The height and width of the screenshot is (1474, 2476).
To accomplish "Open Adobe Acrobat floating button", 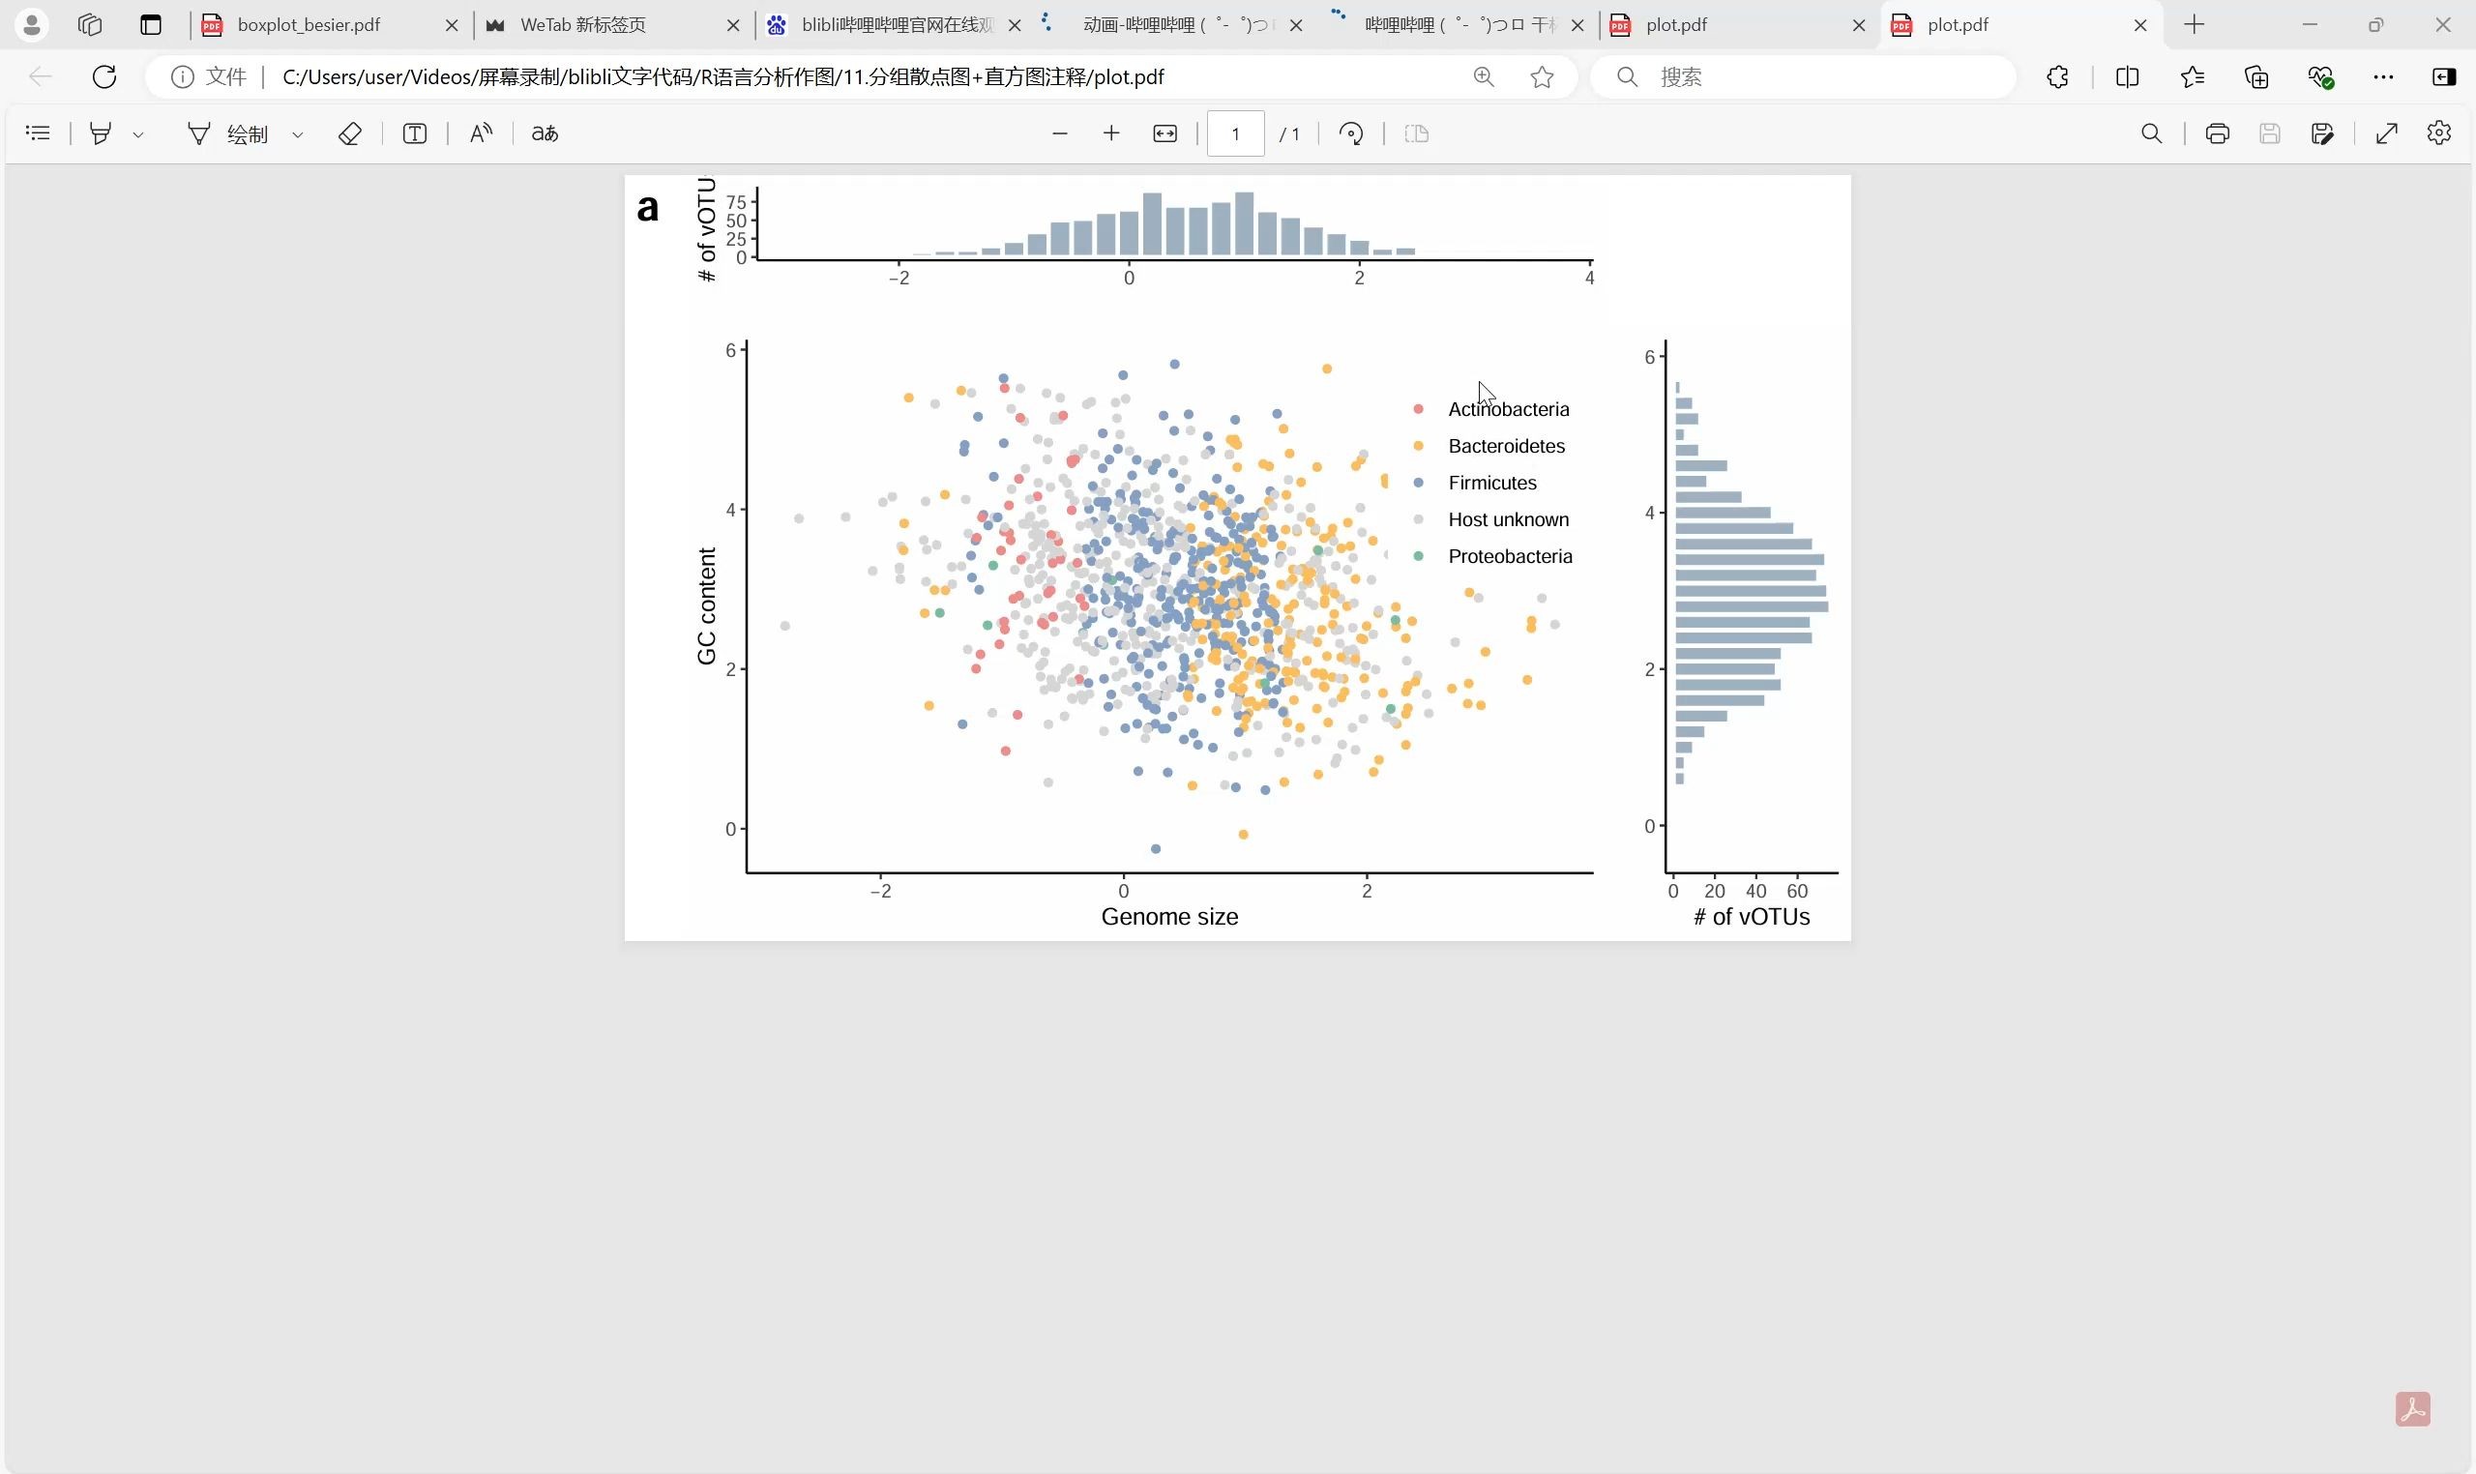I will tap(2412, 1408).
